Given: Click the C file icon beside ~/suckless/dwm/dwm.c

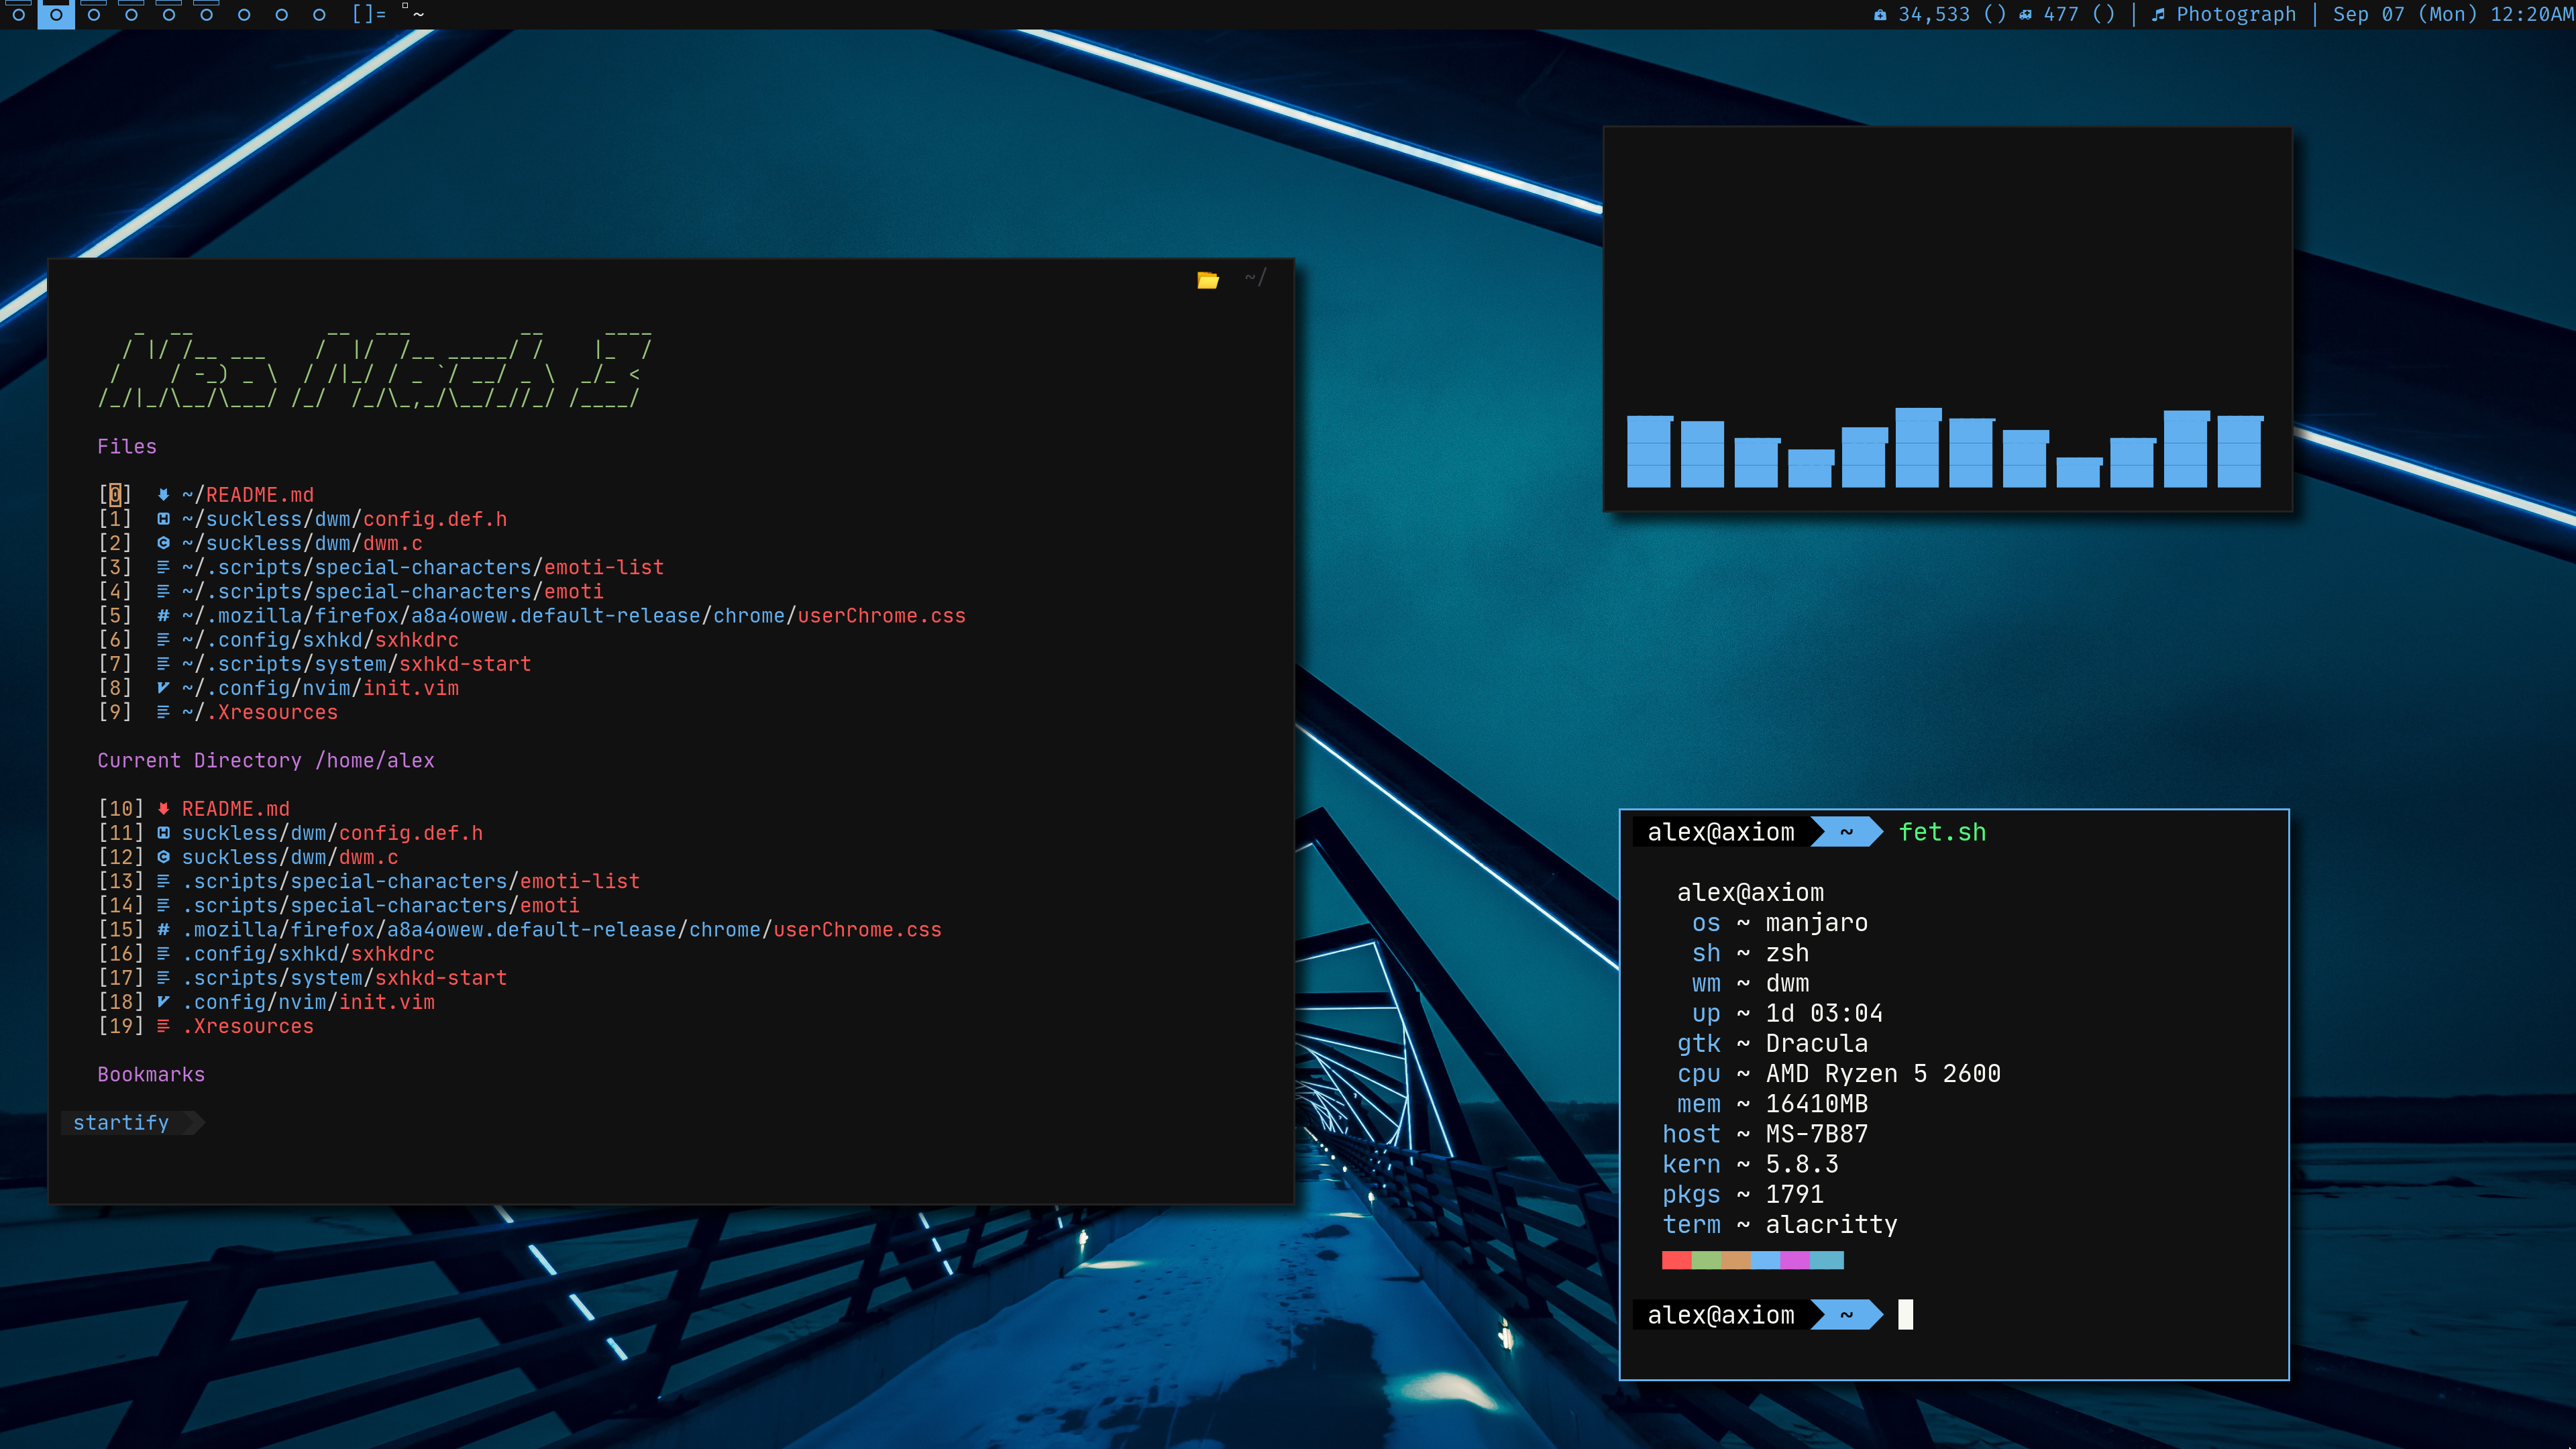Looking at the screenshot, I should pyautogui.click(x=163, y=543).
